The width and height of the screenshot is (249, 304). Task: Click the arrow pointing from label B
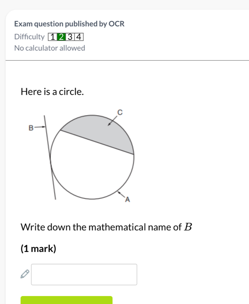40,127
